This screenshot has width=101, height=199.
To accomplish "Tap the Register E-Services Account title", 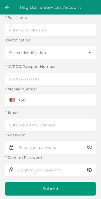I will click(x=50, y=7).
